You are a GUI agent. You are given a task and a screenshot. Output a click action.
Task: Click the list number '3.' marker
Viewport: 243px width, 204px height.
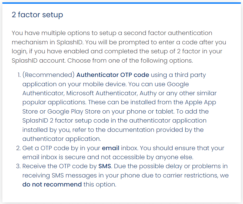click(18, 166)
